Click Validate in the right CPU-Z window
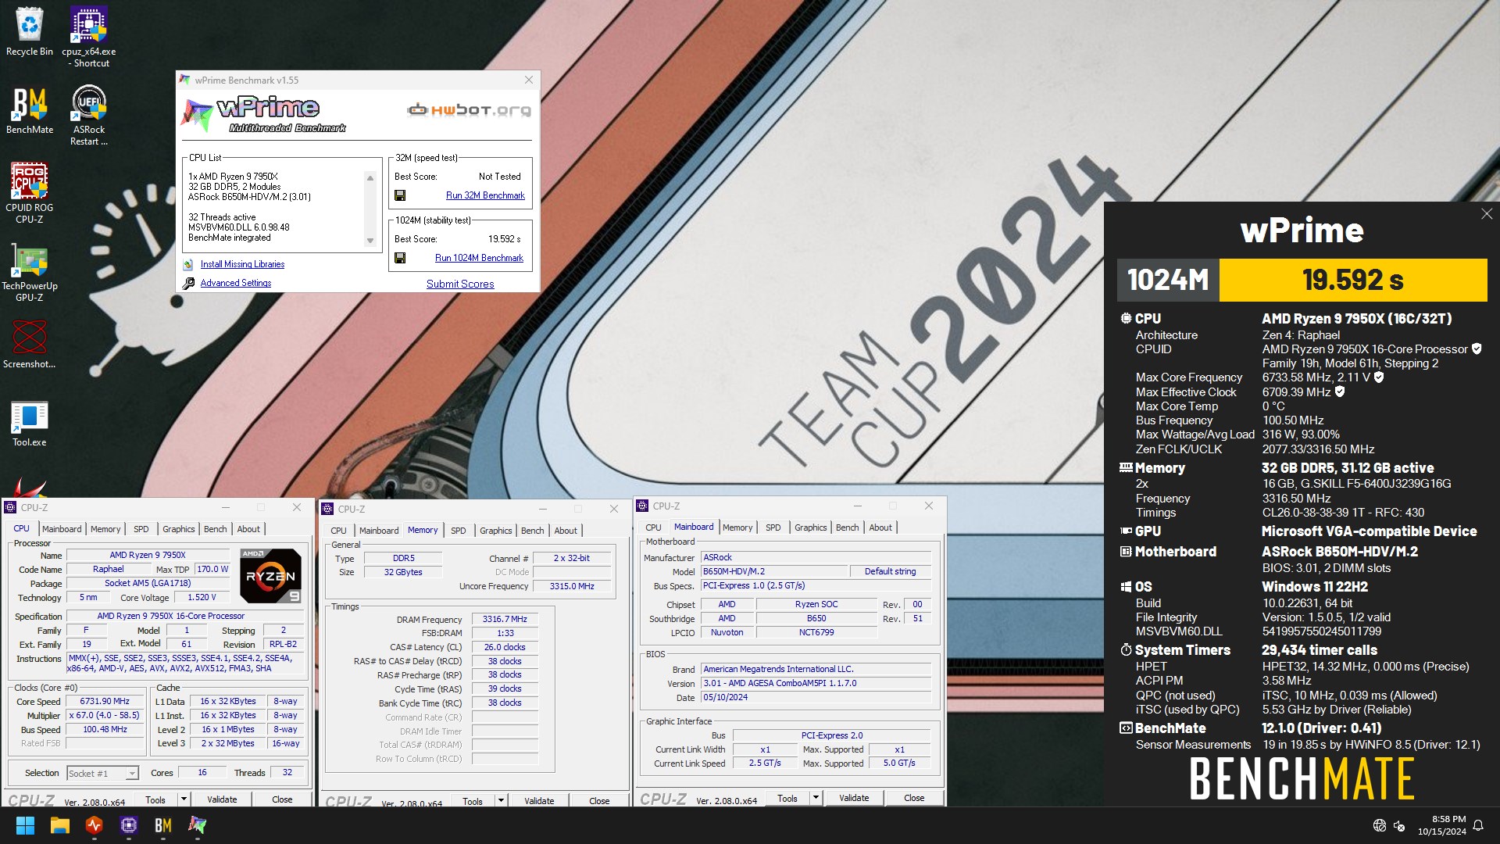Image resolution: width=1500 pixels, height=844 pixels. point(854,798)
